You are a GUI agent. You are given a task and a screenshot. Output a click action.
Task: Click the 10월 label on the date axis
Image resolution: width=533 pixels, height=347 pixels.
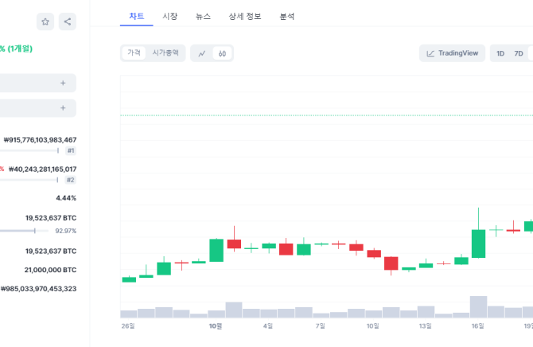pyautogui.click(x=216, y=326)
